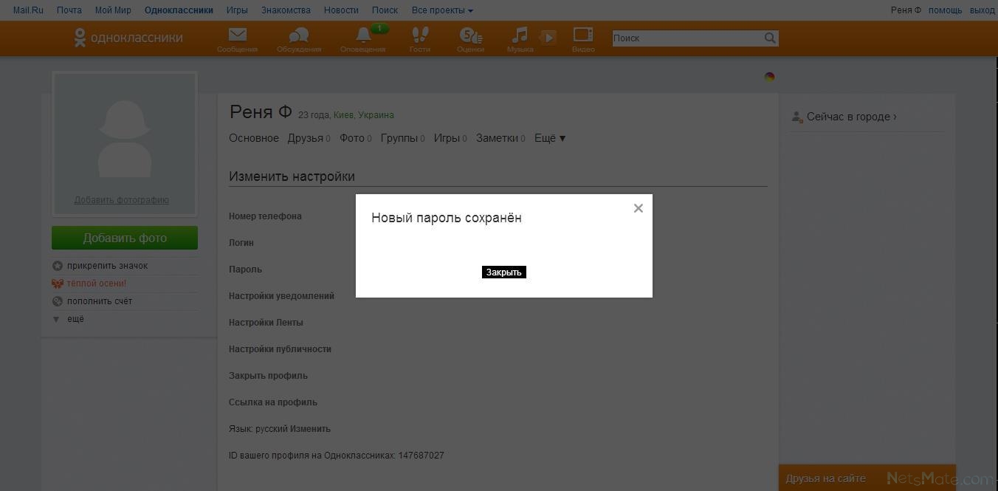Open the Все проекты dropdown
The width and height of the screenshot is (998, 491).
click(x=442, y=10)
